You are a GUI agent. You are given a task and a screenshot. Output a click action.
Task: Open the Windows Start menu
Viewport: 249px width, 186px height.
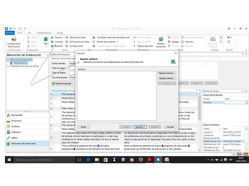click(x=9, y=160)
